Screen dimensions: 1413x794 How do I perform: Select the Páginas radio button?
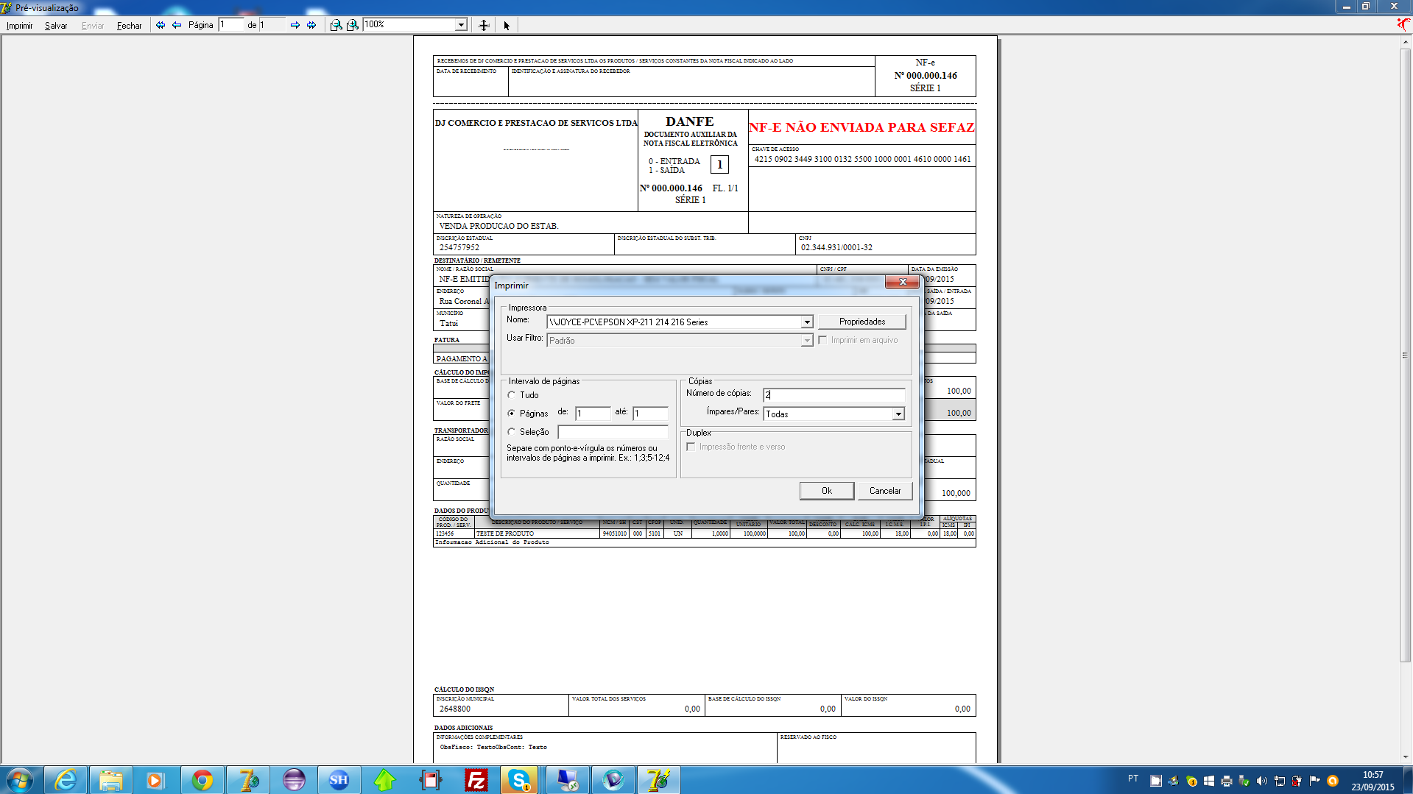click(512, 414)
